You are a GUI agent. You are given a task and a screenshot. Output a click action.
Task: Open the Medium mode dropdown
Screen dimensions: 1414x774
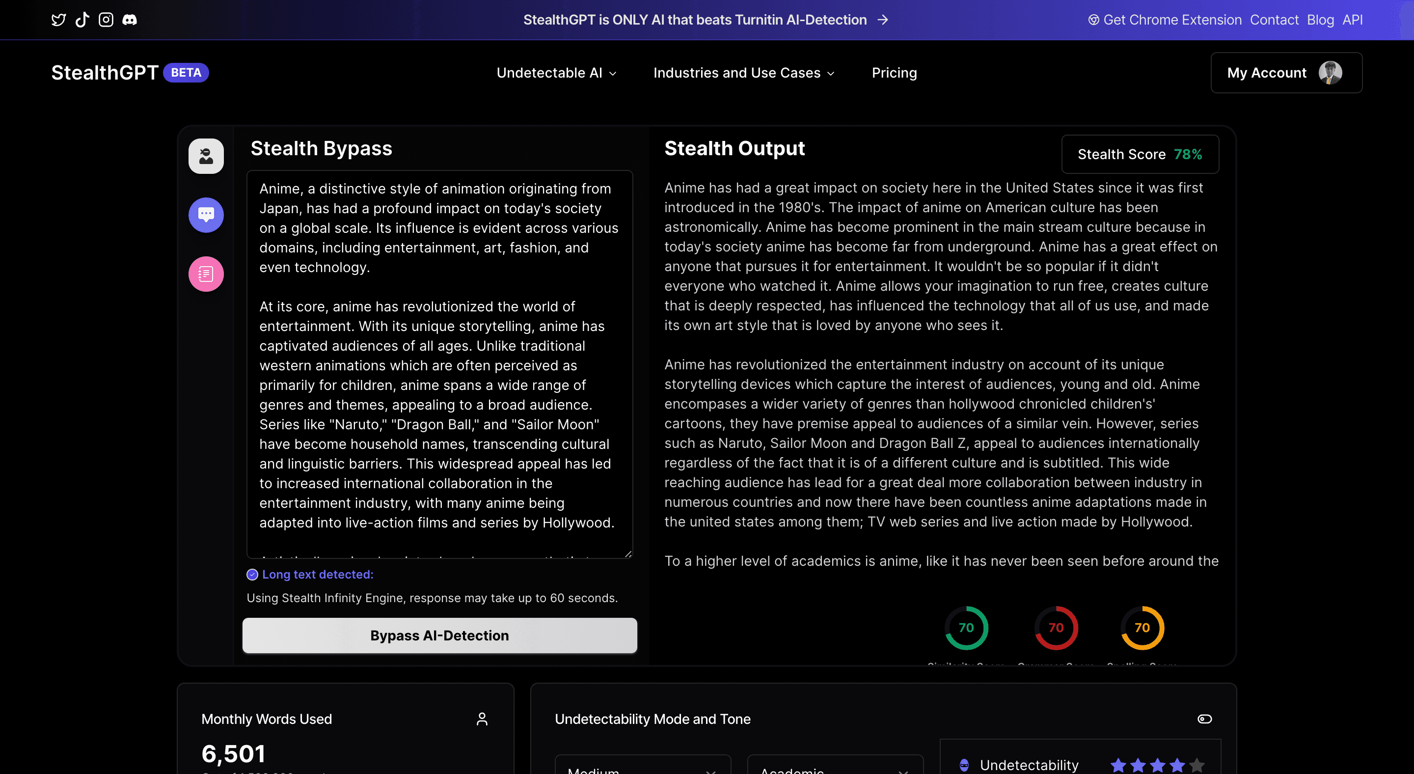click(x=642, y=768)
